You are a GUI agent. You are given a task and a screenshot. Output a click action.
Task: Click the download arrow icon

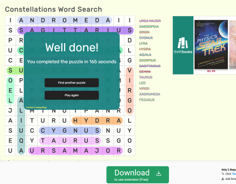point(159,173)
